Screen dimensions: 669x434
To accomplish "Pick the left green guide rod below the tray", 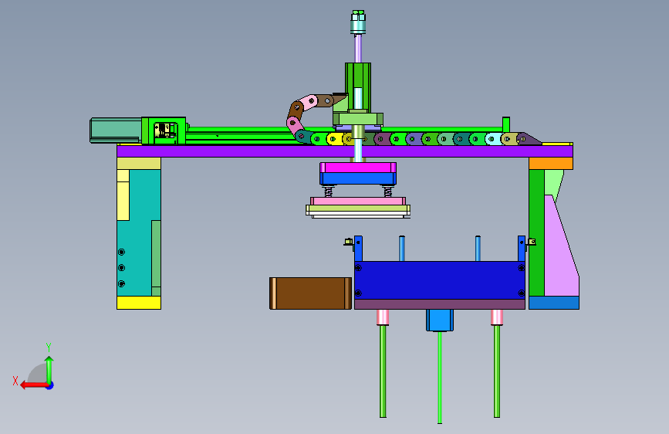I will coord(383,371).
